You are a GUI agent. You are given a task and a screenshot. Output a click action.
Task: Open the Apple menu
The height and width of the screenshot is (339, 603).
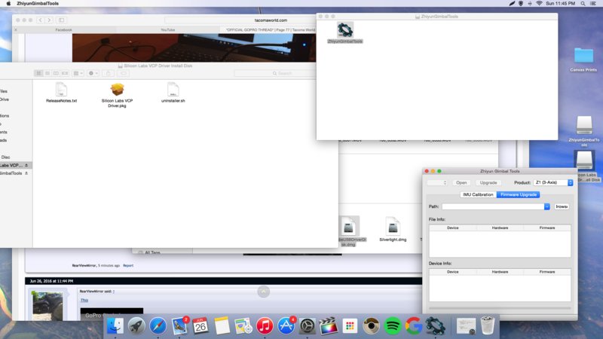pyautogui.click(x=8, y=4)
